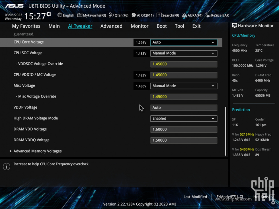Click the 28°C temperature value

[259, 51]
